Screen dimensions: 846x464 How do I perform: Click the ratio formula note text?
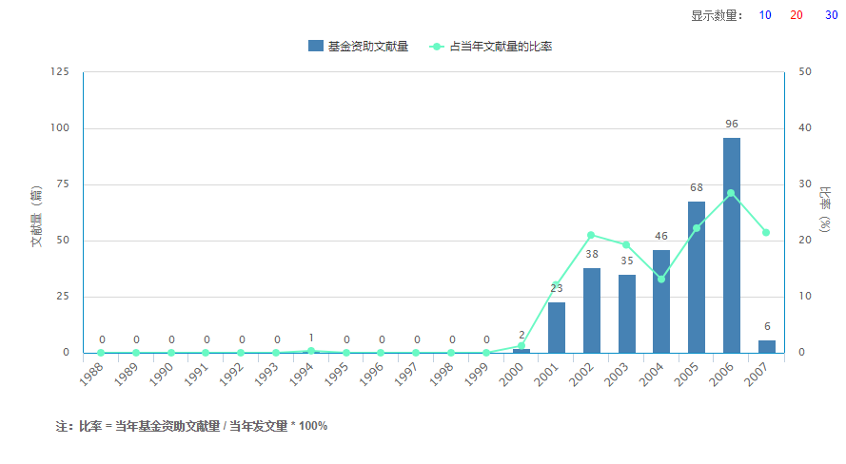(191, 426)
